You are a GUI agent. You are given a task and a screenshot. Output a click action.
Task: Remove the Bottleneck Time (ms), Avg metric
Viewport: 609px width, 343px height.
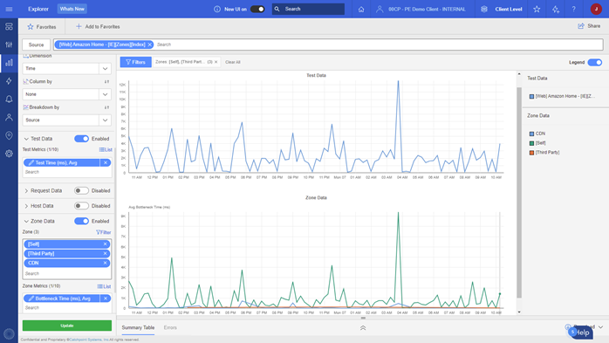(x=106, y=298)
